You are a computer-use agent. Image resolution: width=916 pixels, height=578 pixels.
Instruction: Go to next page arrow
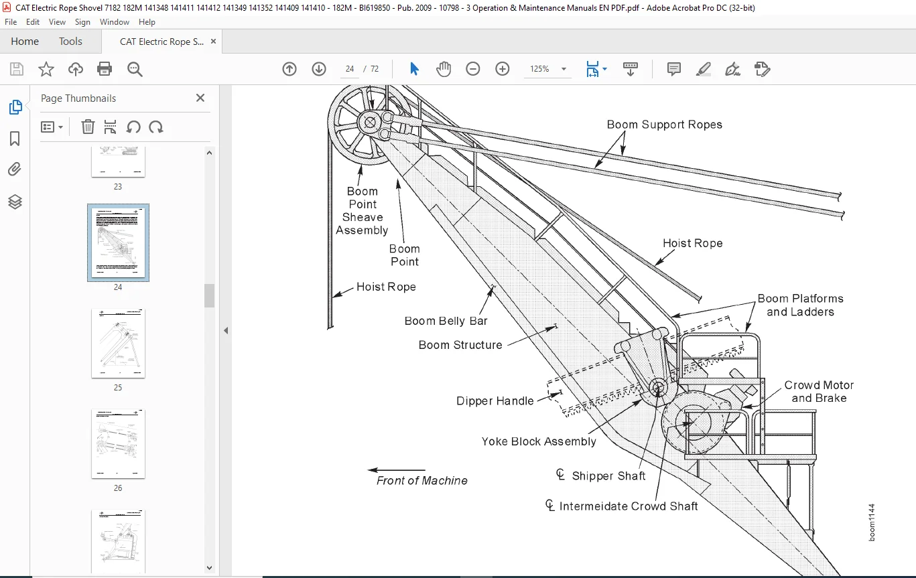pyautogui.click(x=319, y=69)
